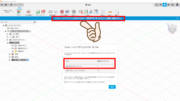This screenshot has height=101, width=180.
Task: Expand the Model Components folder
Action: coord(8,40)
